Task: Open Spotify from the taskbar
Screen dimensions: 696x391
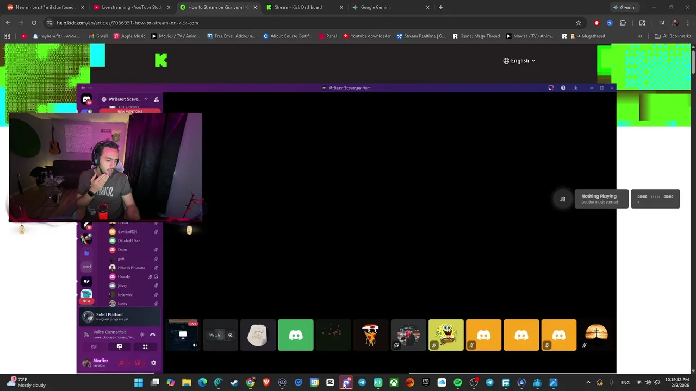Action: pyautogui.click(x=458, y=383)
